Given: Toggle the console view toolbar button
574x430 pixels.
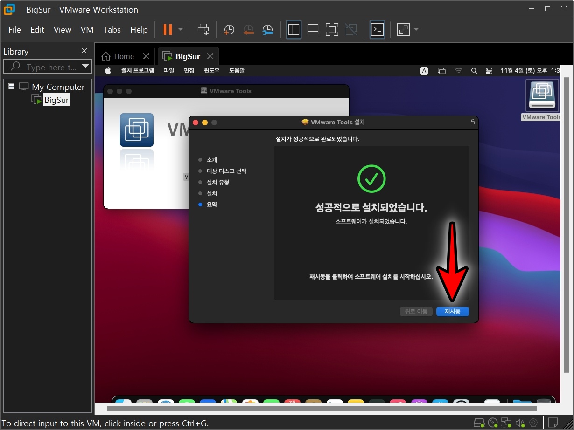Looking at the screenshot, I should pos(377,30).
